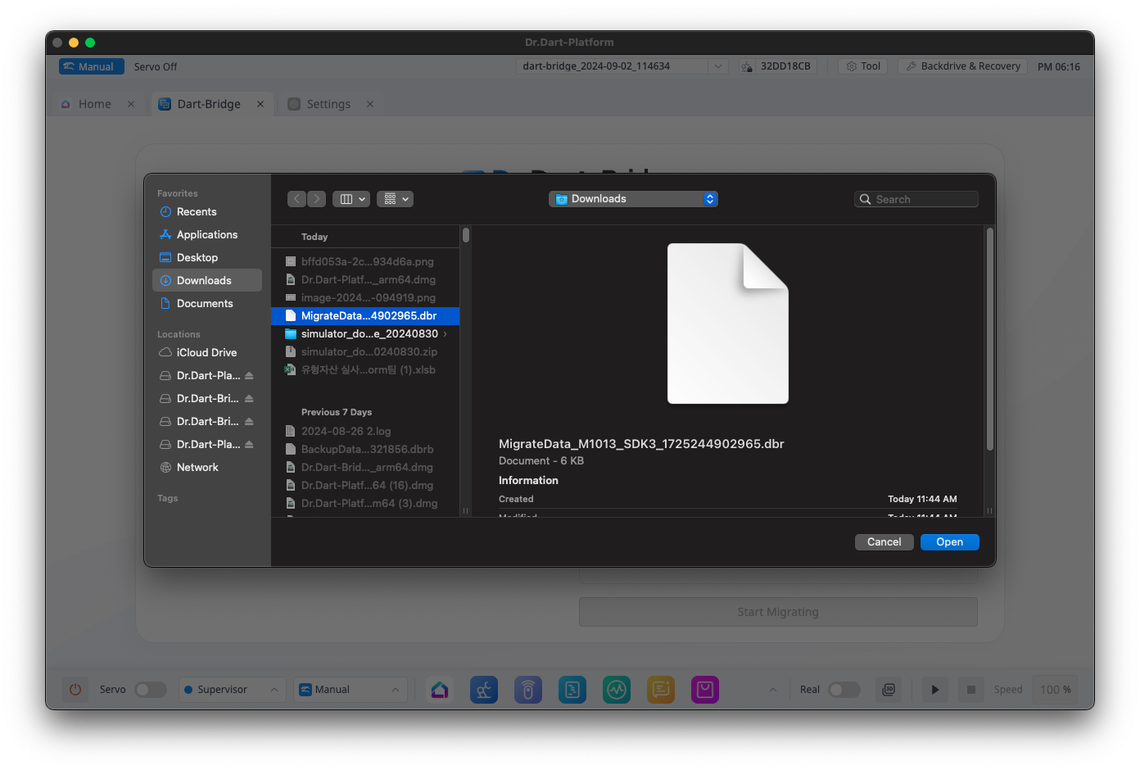Cancel the file selection dialog
Image resolution: width=1140 pixels, height=770 pixels.
pos(884,542)
